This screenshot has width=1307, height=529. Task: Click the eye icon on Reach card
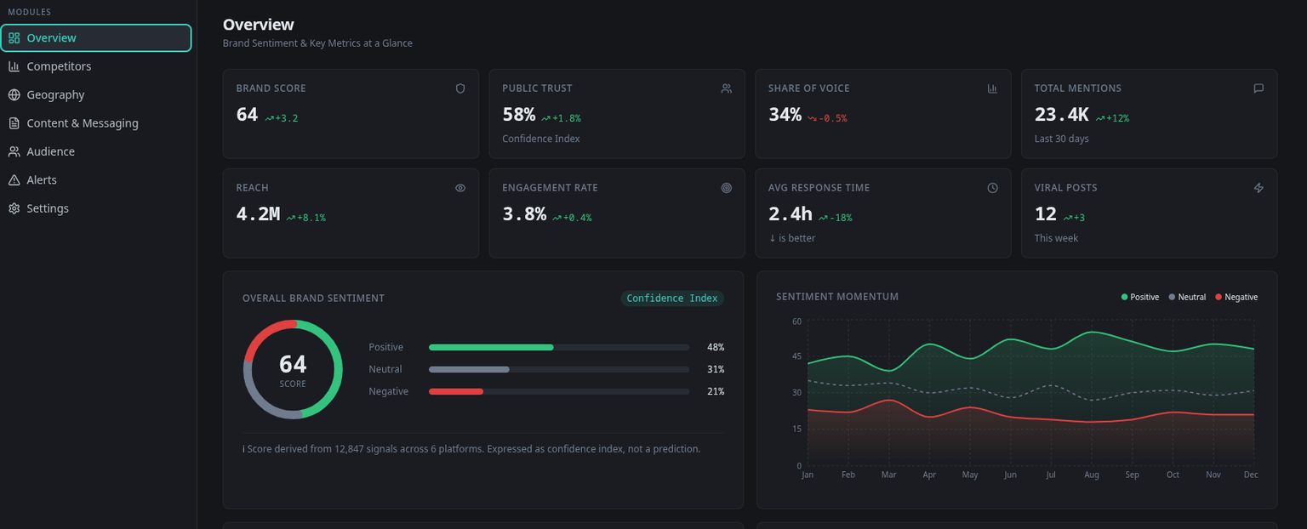click(x=460, y=188)
